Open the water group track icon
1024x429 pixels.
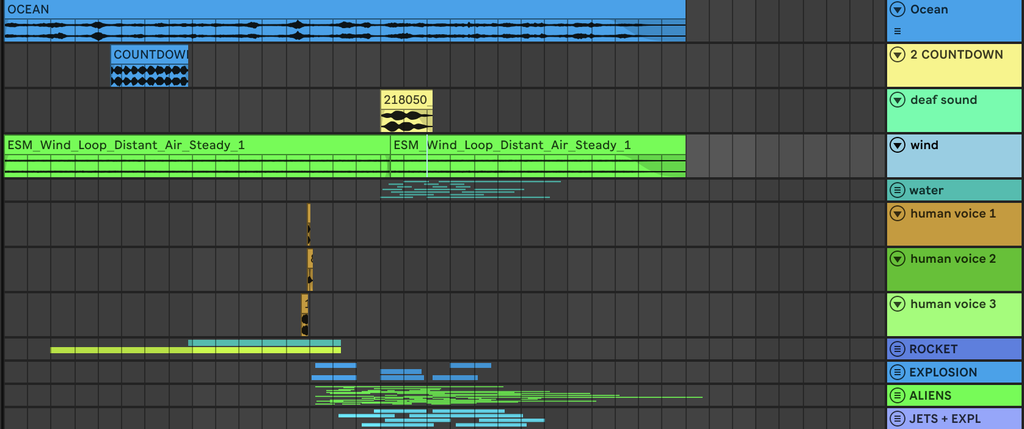point(897,190)
